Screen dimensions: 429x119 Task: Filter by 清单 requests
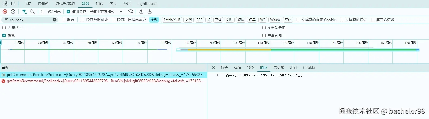(x=252, y=20)
